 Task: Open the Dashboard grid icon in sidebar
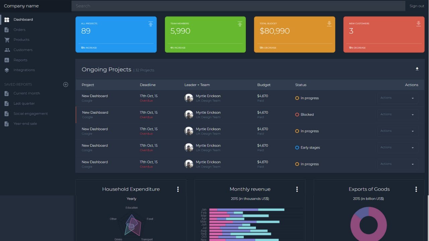(x=7, y=20)
